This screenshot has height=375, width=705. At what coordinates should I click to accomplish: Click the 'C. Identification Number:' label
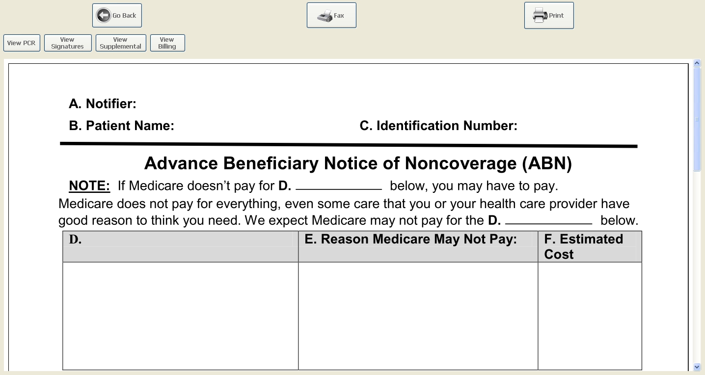pyautogui.click(x=438, y=126)
